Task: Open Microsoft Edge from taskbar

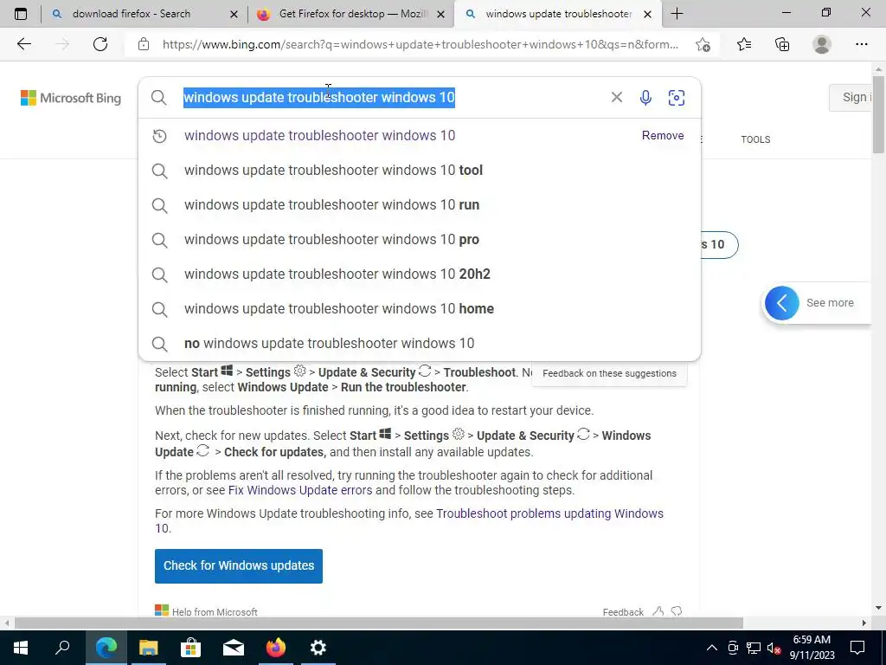Action: click(x=106, y=648)
